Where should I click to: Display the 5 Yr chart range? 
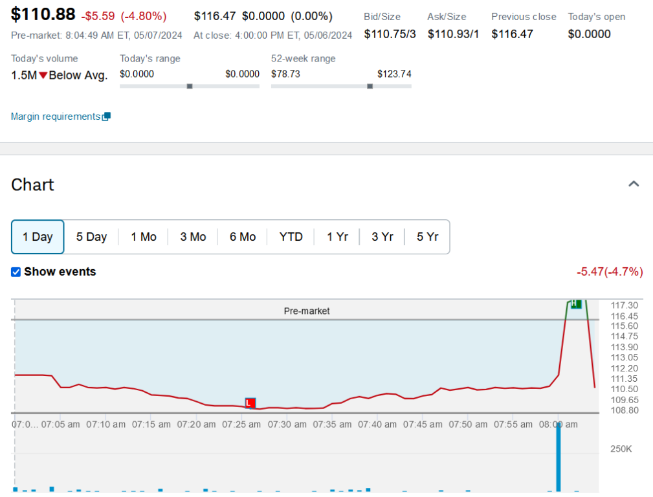pos(427,237)
